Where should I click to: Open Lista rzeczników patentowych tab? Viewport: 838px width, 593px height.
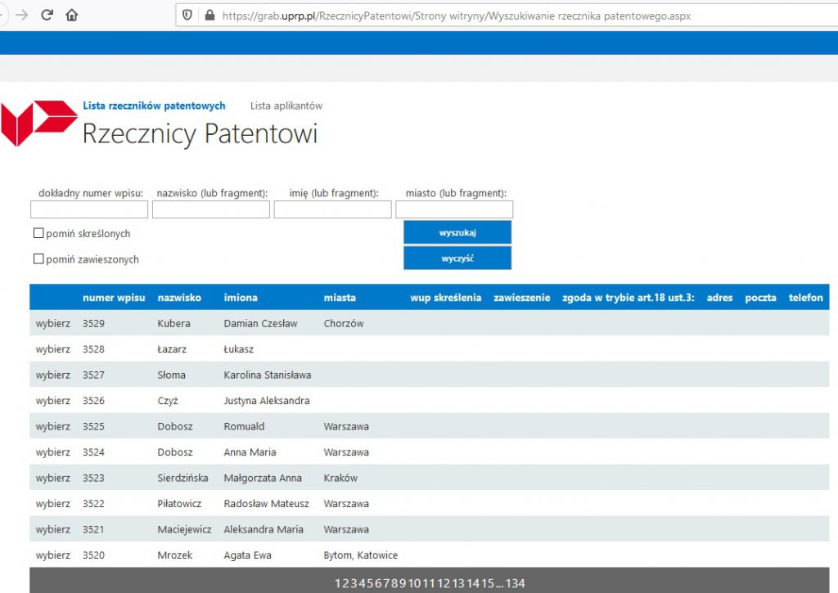coord(154,106)
